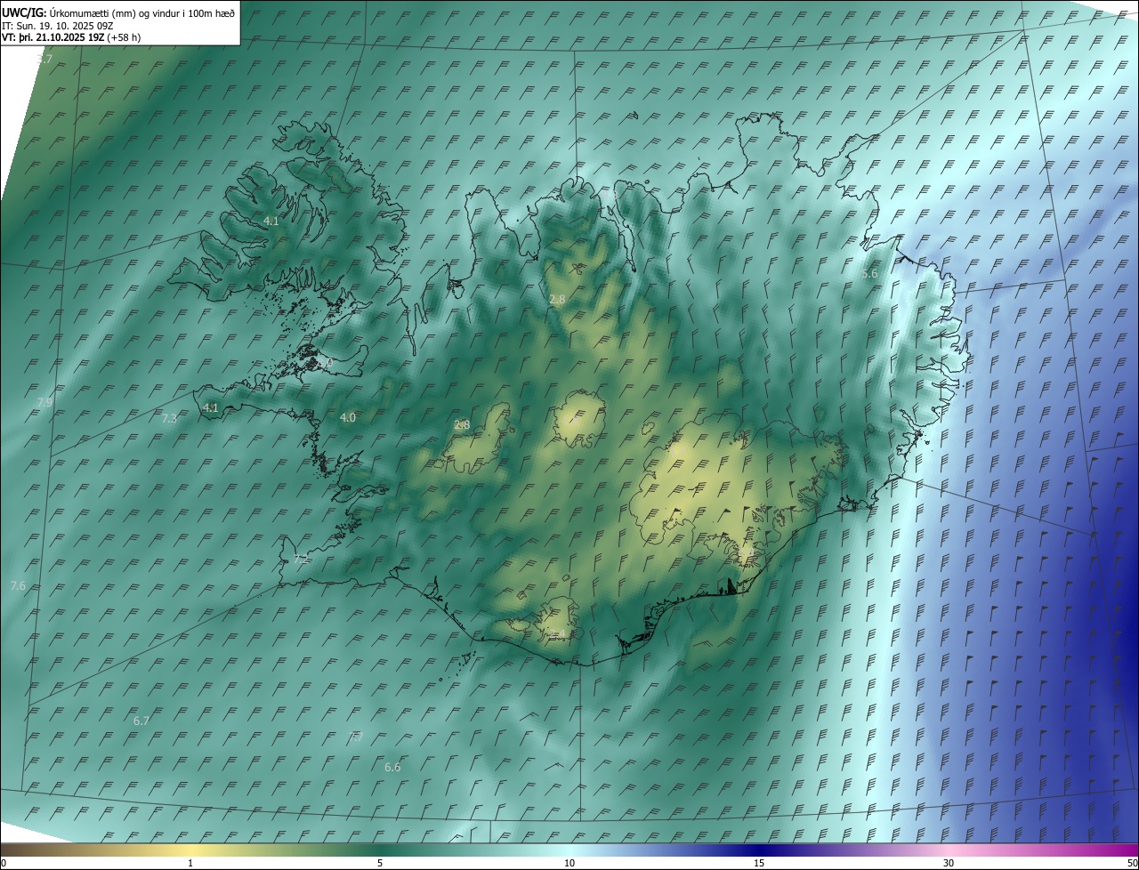Click the '2.4' value label on the south glacier

(558, 633)
